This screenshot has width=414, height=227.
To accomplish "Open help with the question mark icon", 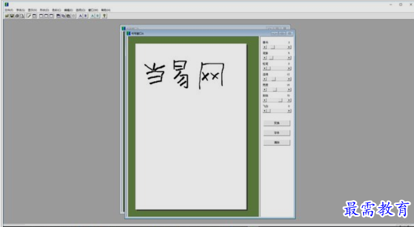I will pos(105,16).
